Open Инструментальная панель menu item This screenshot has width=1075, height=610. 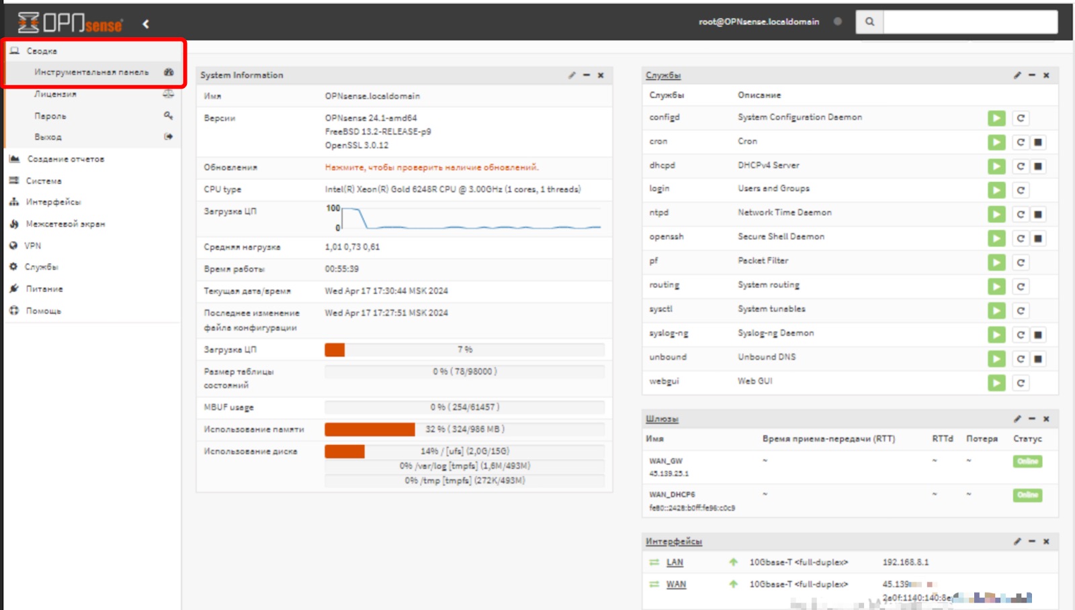click(x=91, y=72)
